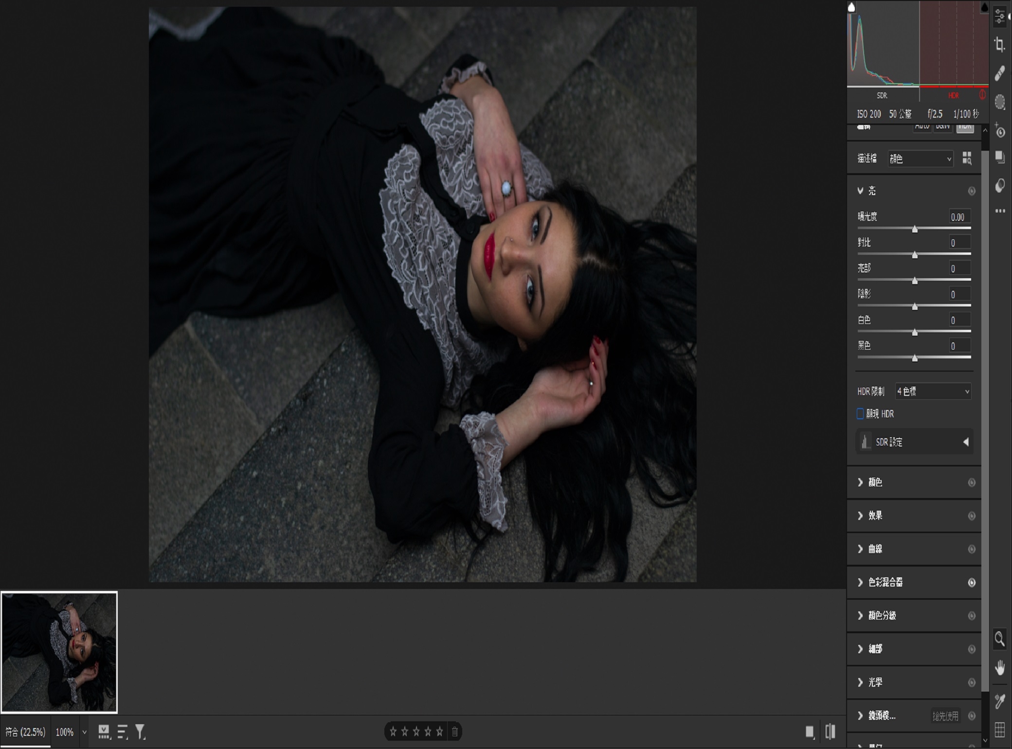Toggle the 亮 panel visibility eye
Image resolution: width=1012 pixels, height=749 pixels.
coord(972,191)
